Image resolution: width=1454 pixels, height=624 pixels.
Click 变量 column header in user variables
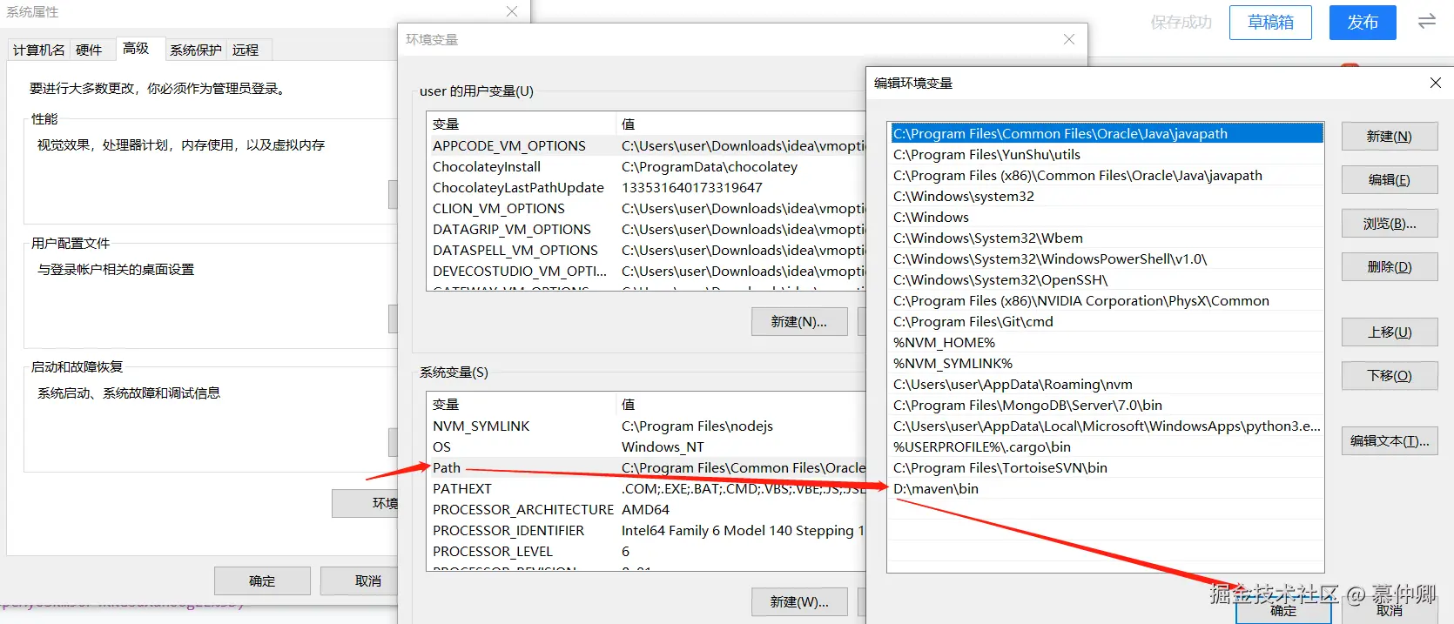(522, 124)
